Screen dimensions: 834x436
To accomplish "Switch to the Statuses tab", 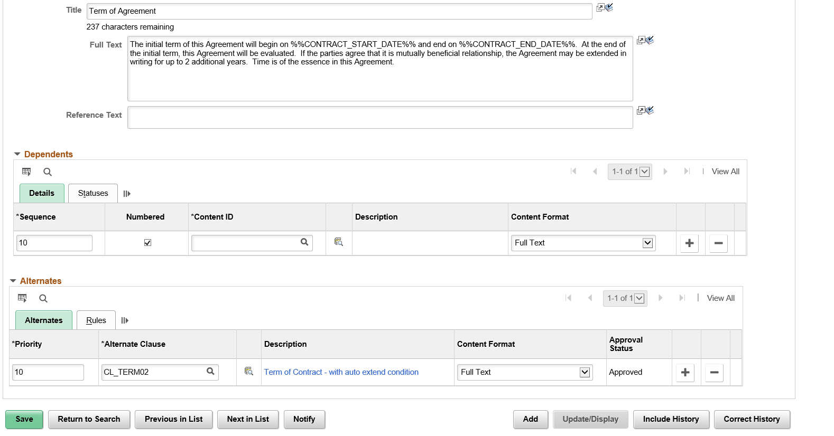I will [93, 193].
